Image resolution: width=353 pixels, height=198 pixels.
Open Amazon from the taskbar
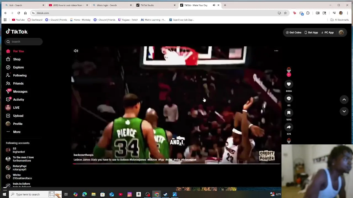point(139,194)
